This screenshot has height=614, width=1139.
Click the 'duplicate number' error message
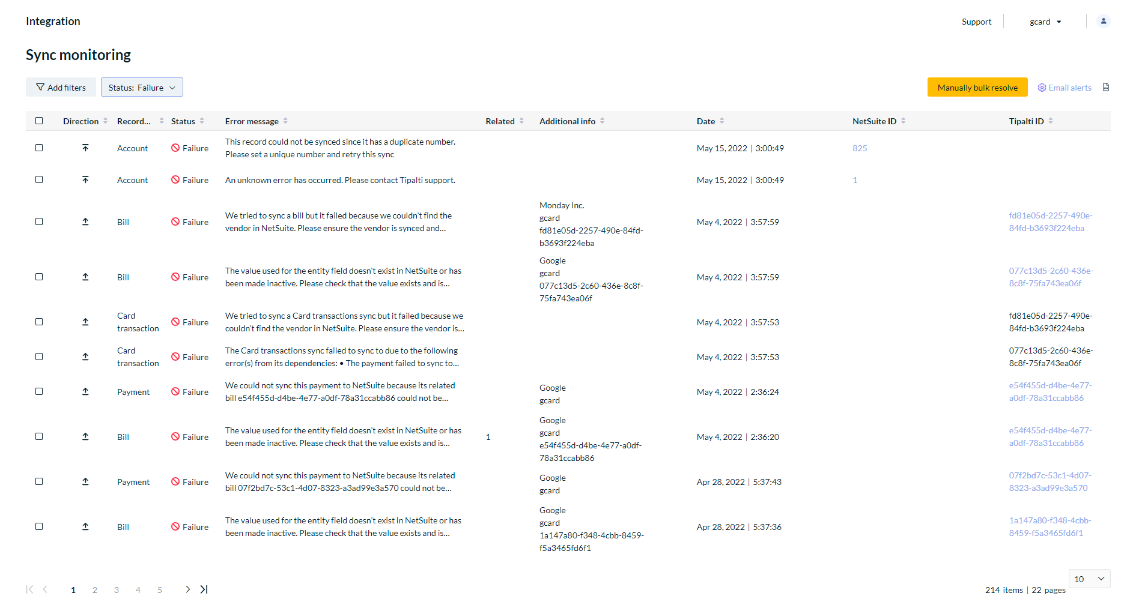(x=340, y=148)
